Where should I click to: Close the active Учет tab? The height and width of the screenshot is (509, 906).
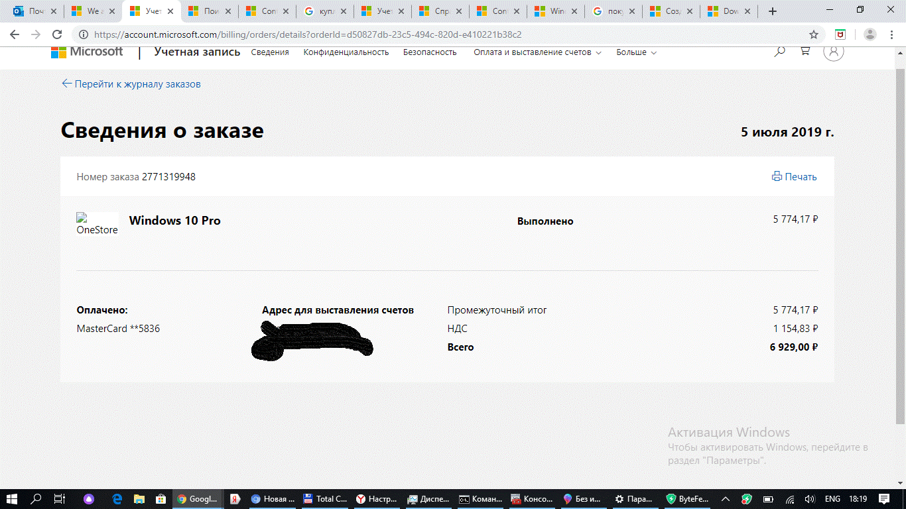170,11
